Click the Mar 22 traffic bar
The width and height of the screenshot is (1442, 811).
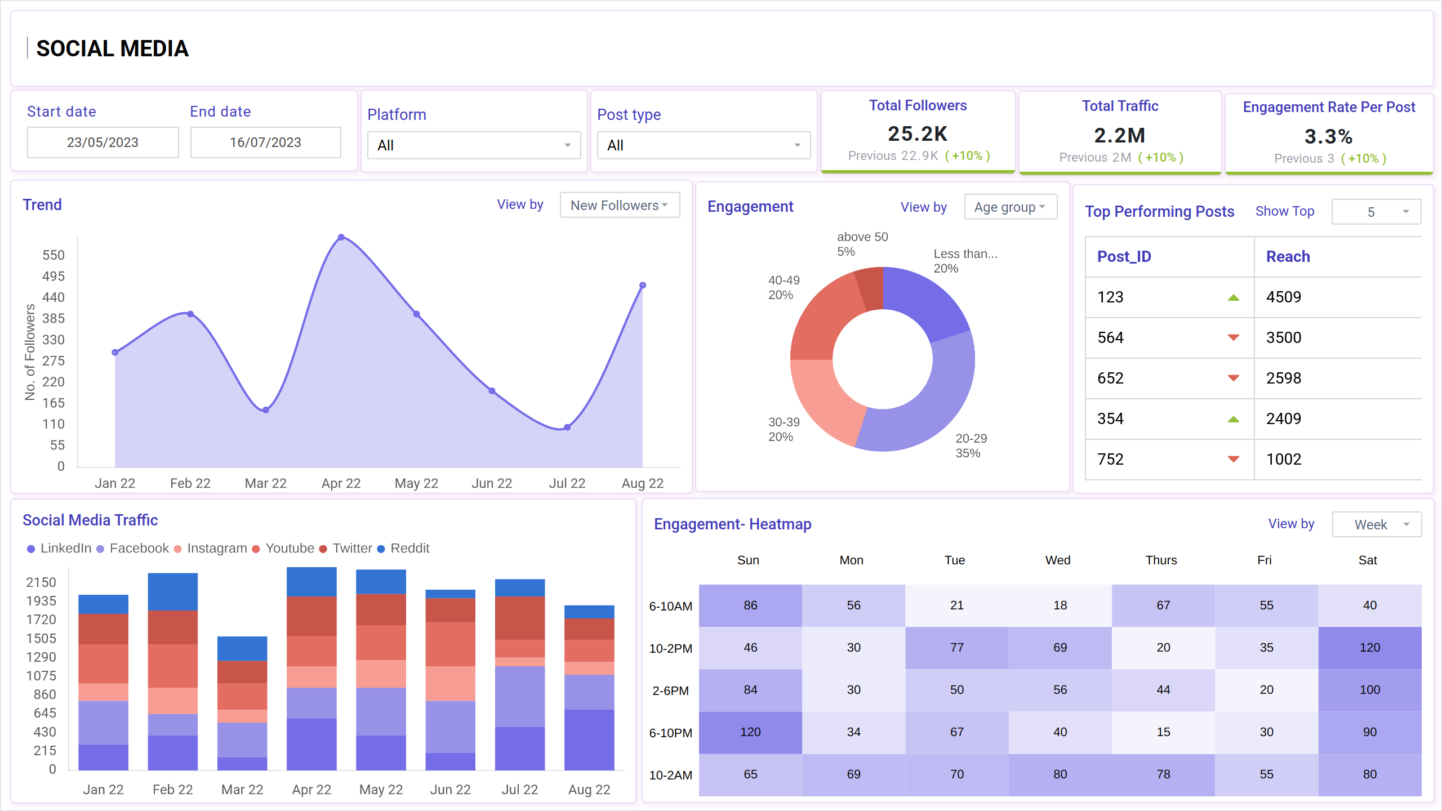coord(242,703)
